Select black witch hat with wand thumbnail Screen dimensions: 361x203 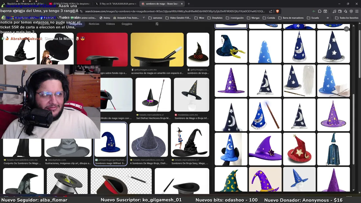click(153, 95)
